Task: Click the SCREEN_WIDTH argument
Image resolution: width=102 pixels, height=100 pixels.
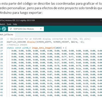Action: tap(44, 42)
